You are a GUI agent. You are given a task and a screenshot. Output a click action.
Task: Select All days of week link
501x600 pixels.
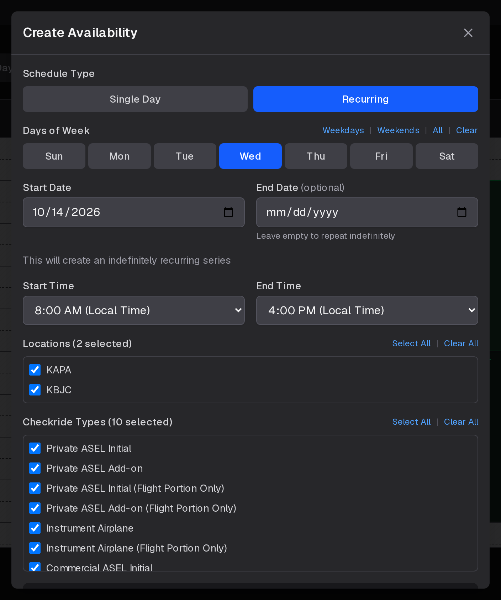click(x=438, y=130)
